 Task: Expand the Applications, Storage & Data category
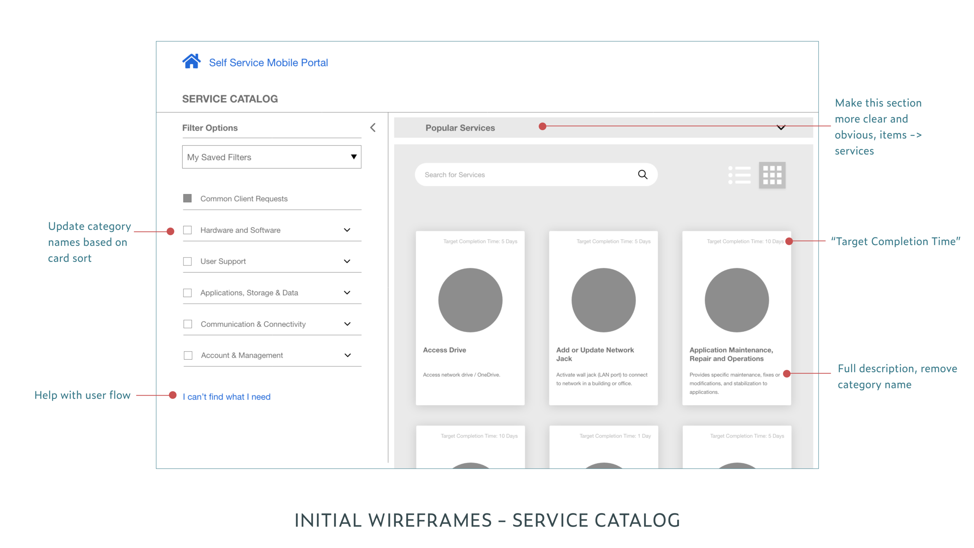click(x=347, y=293)
